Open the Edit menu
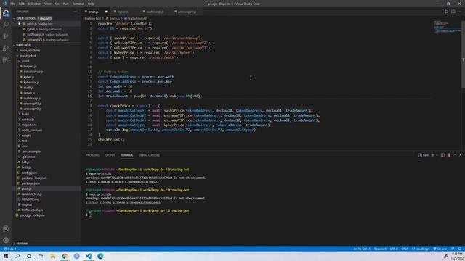 [x=22, y=4]
